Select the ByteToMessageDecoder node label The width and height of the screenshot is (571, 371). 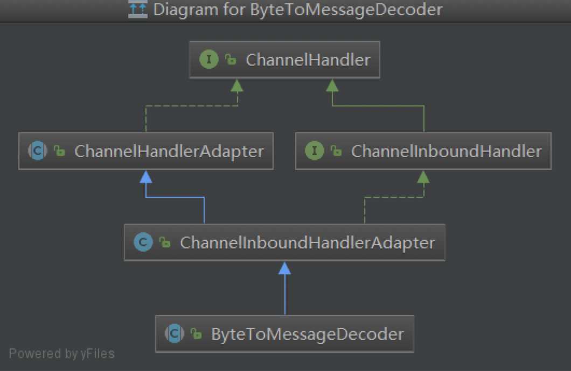click(x=308, y=334)
